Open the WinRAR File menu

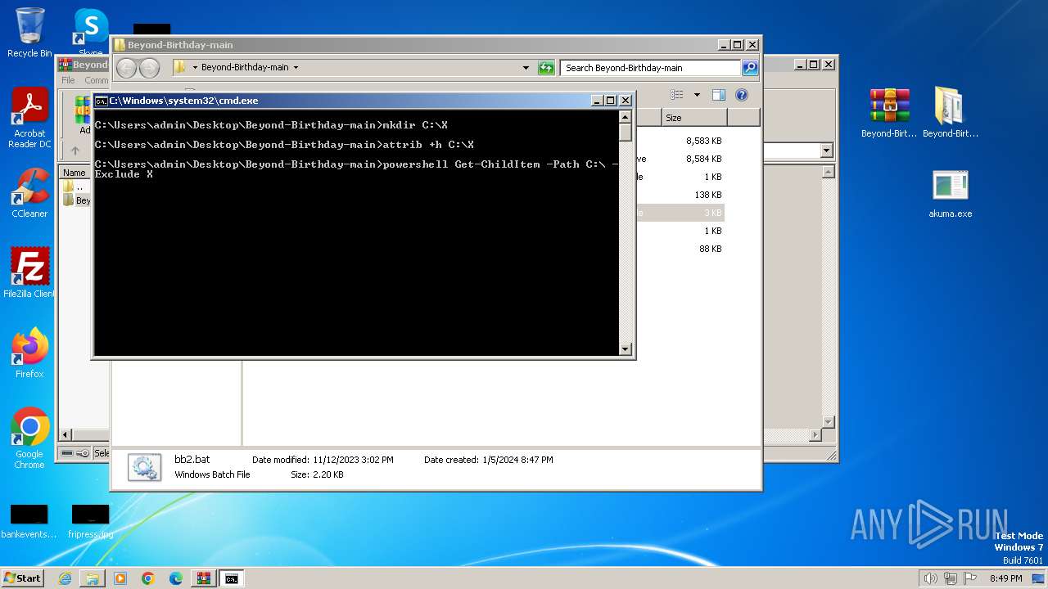[68, 80]
